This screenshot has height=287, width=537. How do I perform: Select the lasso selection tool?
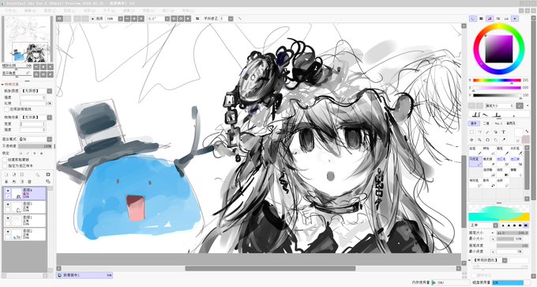(479, 132)
